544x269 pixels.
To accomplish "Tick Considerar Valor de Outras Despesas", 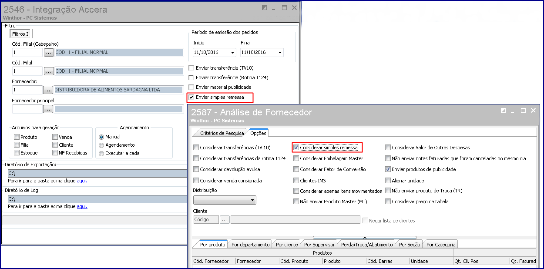I will tap(388, 148).
